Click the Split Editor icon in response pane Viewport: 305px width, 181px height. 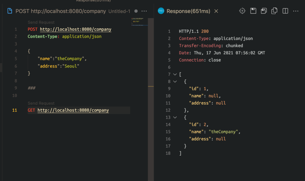[285, 11]
